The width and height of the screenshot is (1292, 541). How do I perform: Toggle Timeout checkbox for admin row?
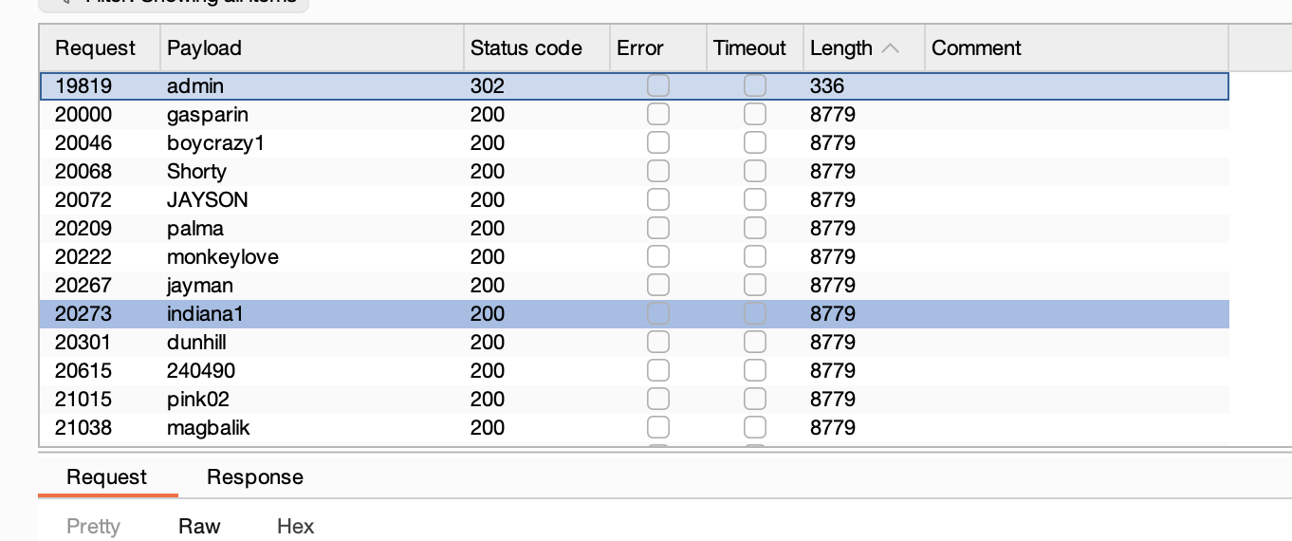754,86
